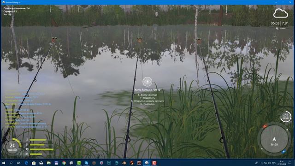The width and height of the screenshot is (295, 166).
Task: Open Action Center notifications icon
Action: (290, 163)
